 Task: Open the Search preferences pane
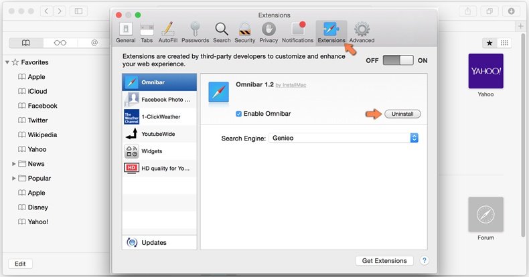(222, 33)
